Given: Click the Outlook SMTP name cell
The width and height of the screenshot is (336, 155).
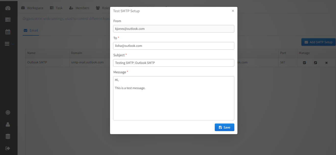Looking at the screenshot, I should 47,62.
